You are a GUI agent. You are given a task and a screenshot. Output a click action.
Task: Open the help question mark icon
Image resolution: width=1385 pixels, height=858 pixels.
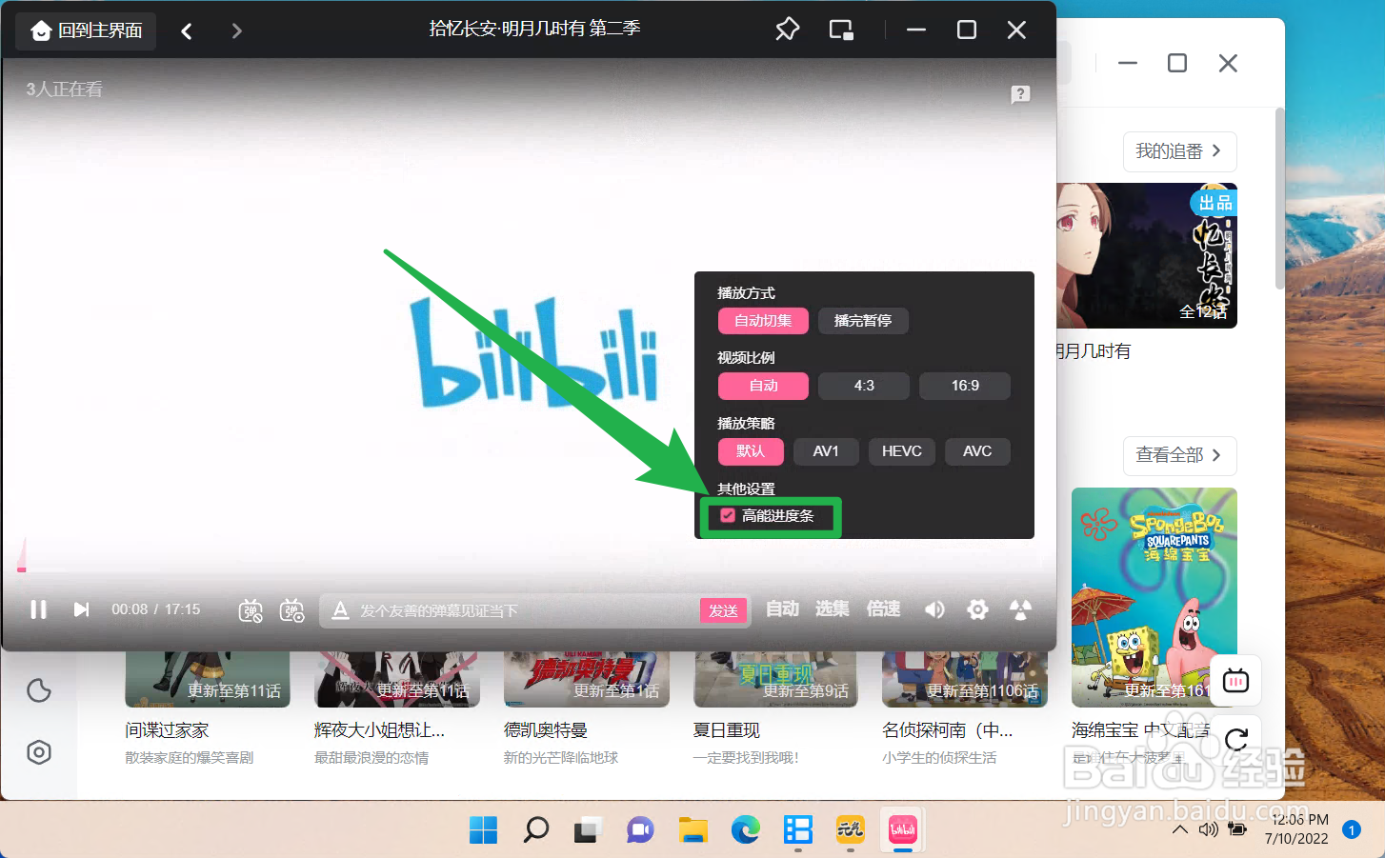[1020, 94]
